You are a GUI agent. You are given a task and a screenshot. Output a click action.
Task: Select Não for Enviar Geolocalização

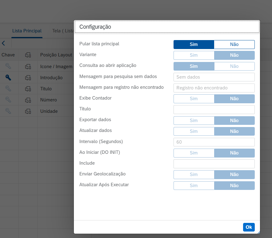click(234, 174)
